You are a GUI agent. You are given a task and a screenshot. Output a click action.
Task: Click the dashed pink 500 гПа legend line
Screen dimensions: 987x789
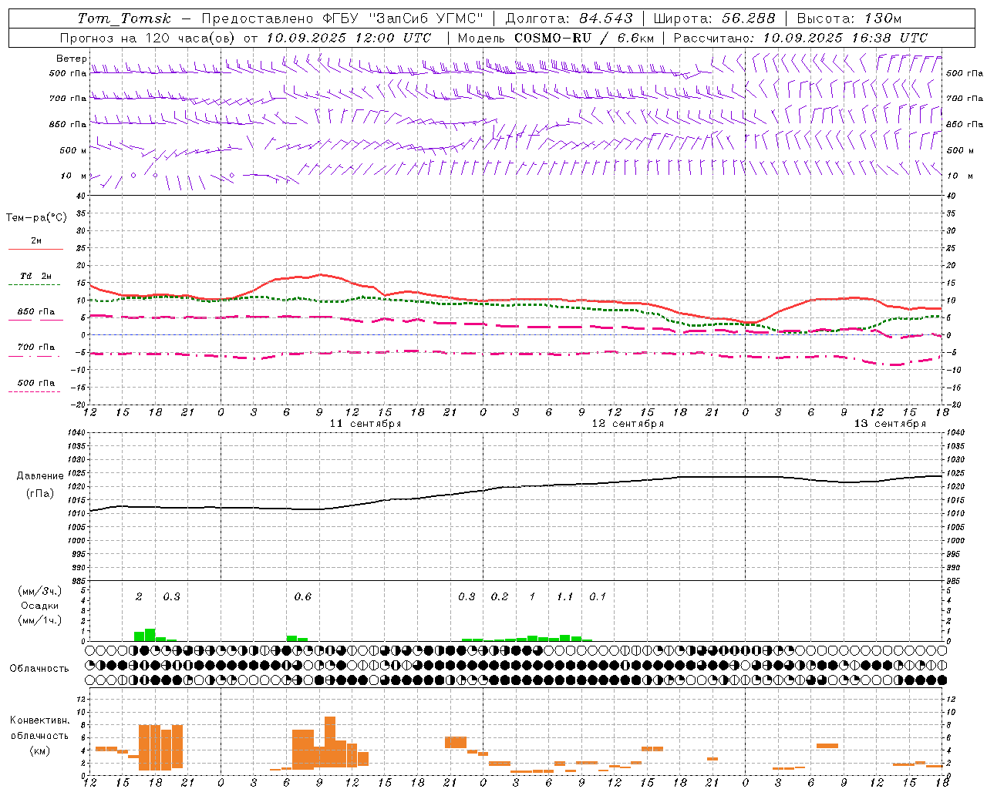tap(35, 391)
